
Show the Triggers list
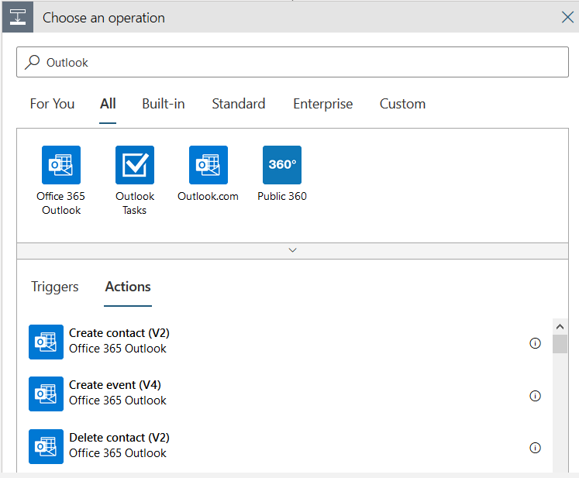tap(55, 287)
